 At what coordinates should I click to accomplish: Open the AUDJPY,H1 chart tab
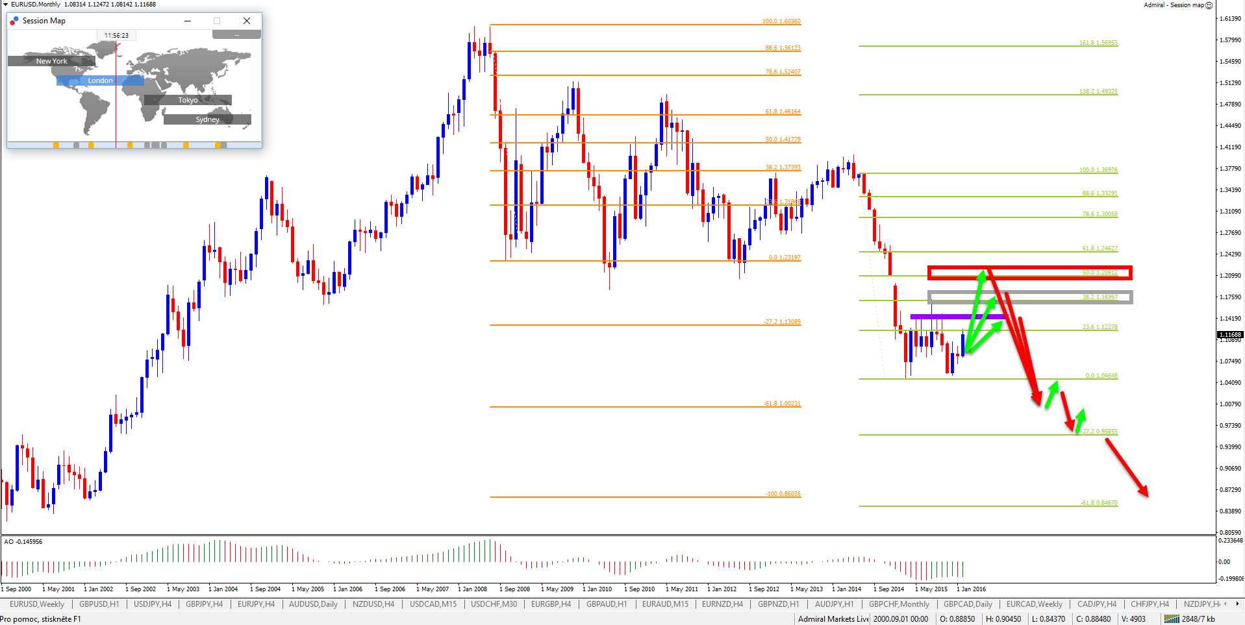834,604
